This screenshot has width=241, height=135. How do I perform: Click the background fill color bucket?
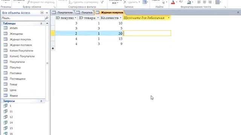pyautogui.click(x=189, y=2)
